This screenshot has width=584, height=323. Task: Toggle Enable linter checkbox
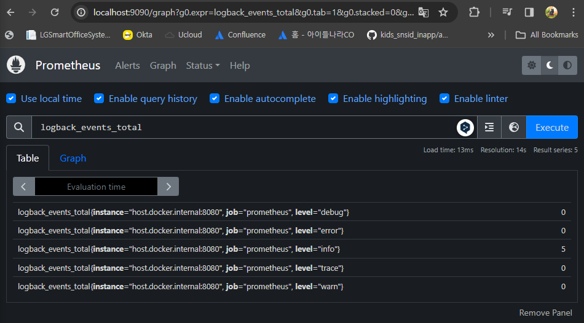pos(444,99)
